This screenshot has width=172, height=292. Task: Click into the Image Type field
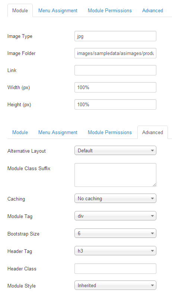click(115, 36)
